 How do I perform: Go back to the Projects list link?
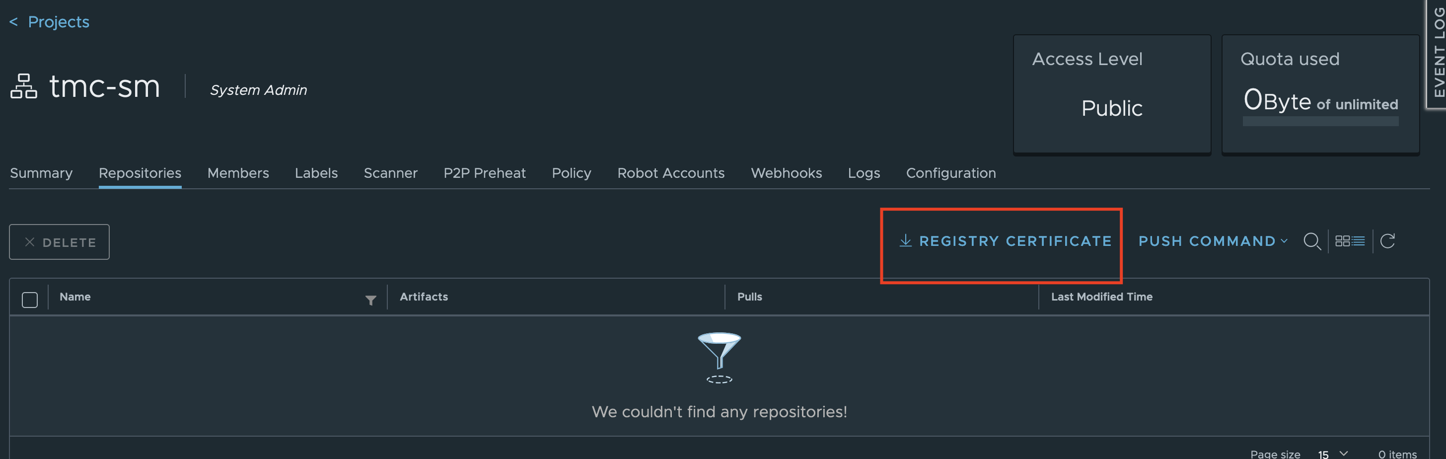tap(59, 22)
